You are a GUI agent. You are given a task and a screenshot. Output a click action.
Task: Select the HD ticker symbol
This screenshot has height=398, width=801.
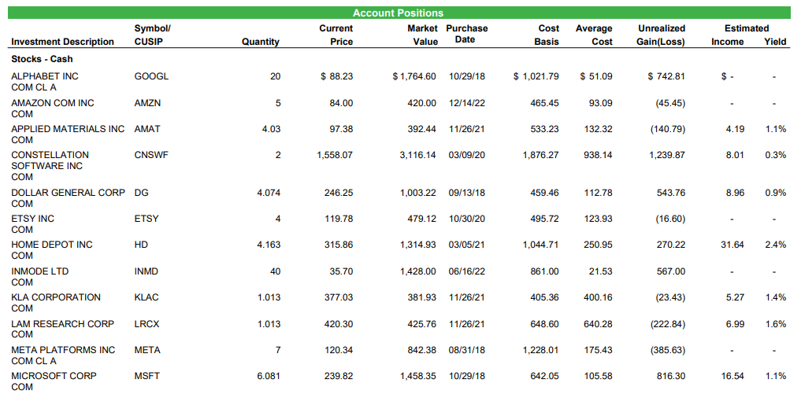pyautogui.click(x=141, y=245)
